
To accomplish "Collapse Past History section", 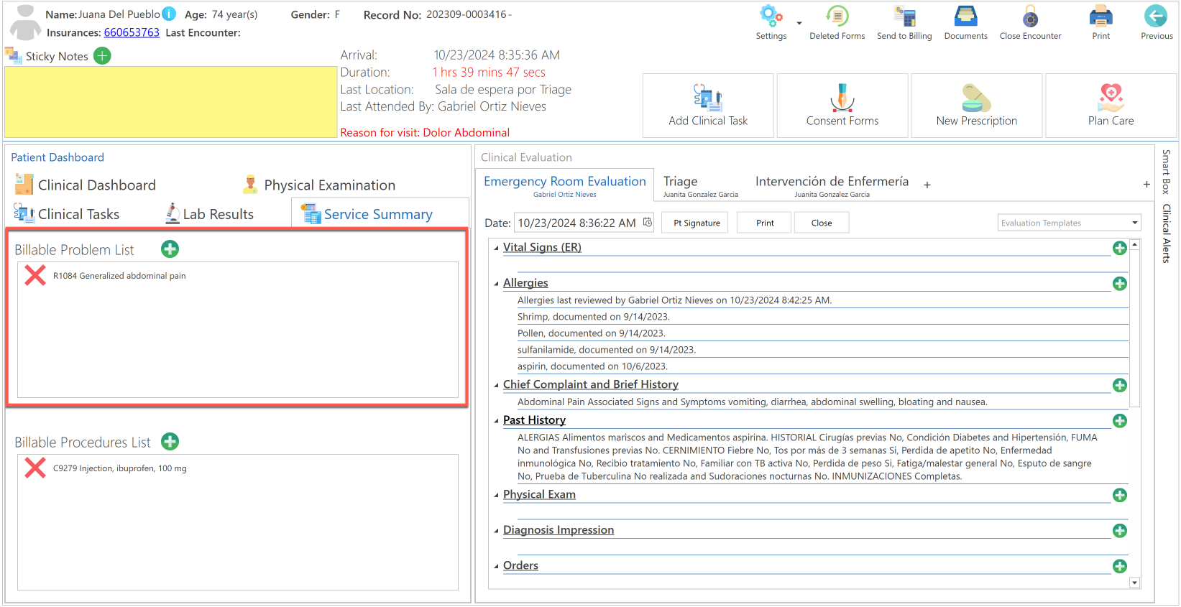I will pos(496,421).
